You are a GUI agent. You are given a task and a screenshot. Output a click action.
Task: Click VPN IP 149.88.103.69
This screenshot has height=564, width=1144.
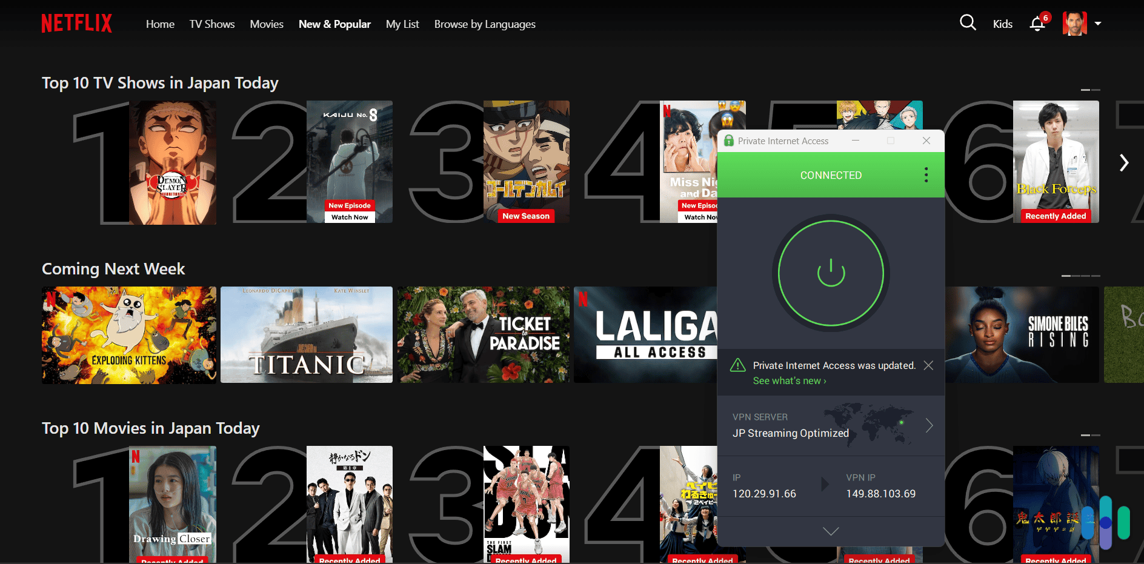coord(881,494)
